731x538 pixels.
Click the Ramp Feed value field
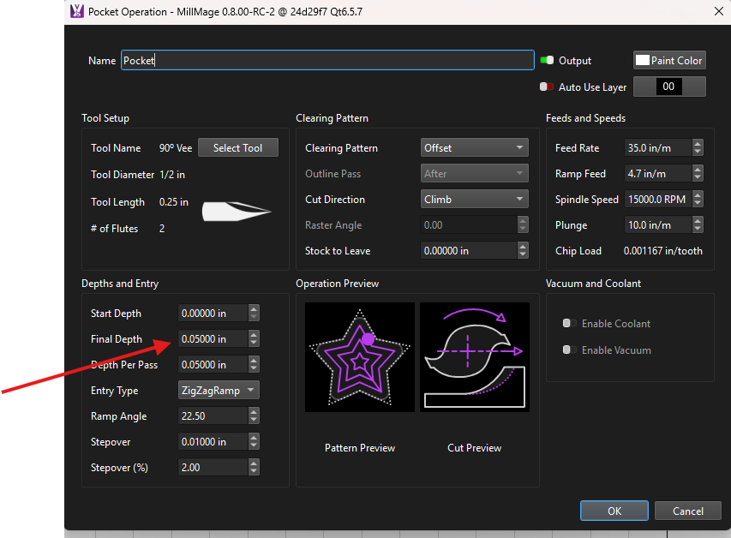pyautogui.click(x=658, y=173)
